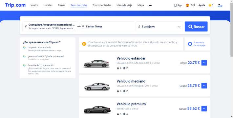Viewport: 233px width, 118px height.
Task: Open Tours y entradas
Action: 102,5
